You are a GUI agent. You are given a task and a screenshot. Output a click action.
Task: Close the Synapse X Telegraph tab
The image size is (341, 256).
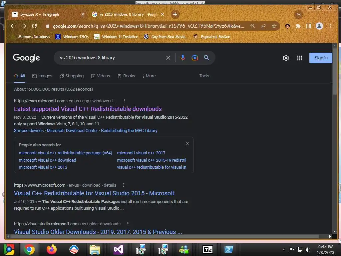83,14
